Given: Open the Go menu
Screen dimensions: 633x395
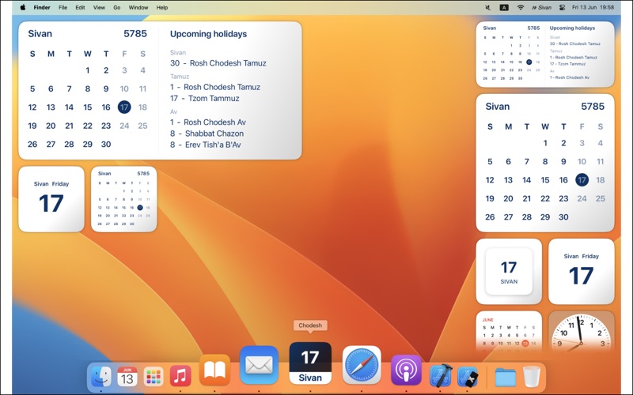Looking at the screenshot, I should pyautogui.click(x=116, y=7).
